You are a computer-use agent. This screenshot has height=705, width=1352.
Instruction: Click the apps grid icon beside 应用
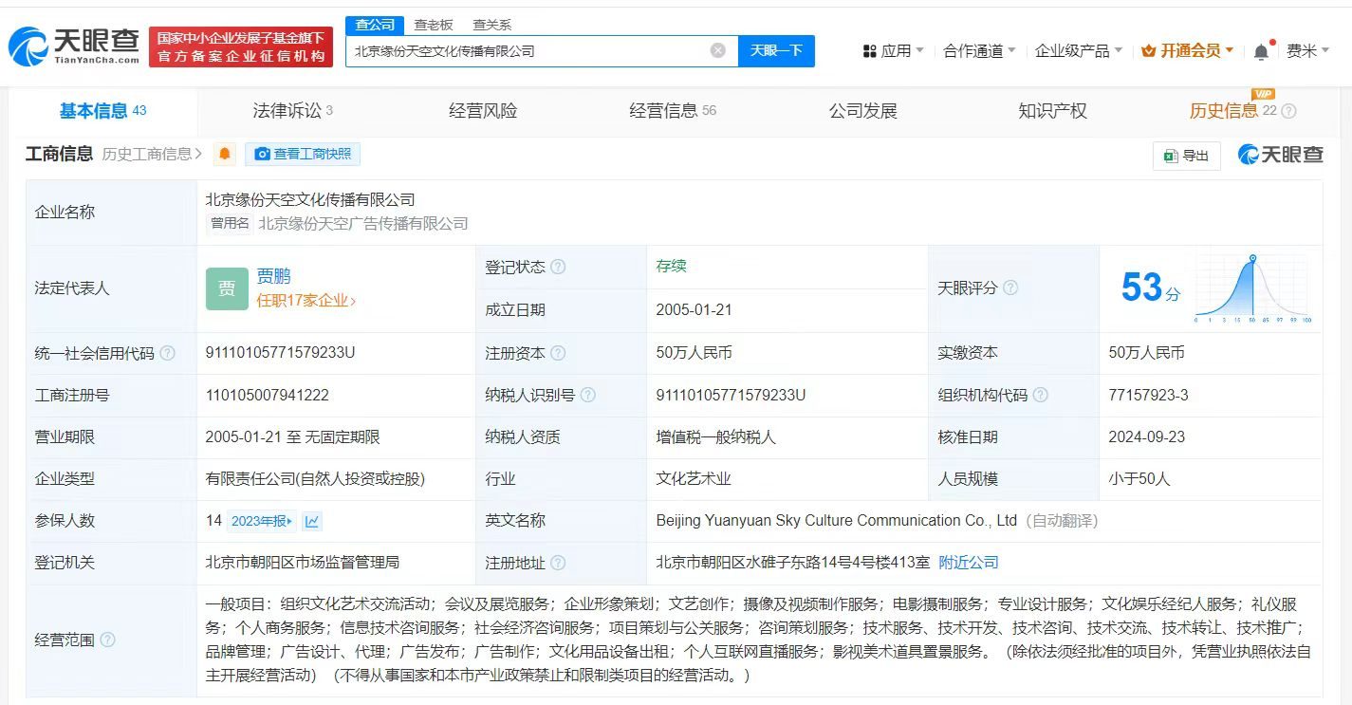coord(869,50)
